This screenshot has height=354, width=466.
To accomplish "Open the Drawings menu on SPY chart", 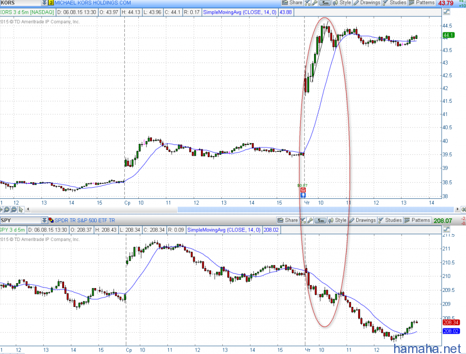I will 363,220.
